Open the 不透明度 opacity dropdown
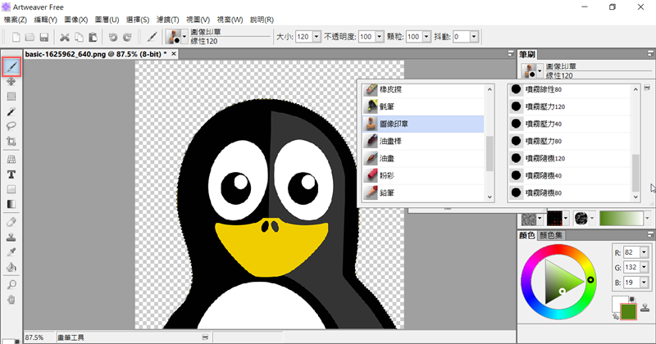Screen dimensions: 656x344 click(x=378, y=37)
